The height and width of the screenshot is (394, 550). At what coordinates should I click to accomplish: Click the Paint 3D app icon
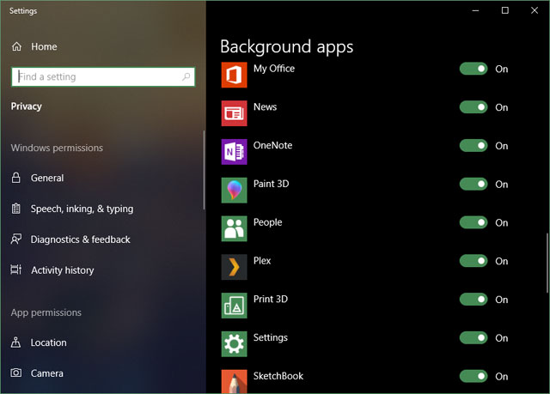(235, 190)
